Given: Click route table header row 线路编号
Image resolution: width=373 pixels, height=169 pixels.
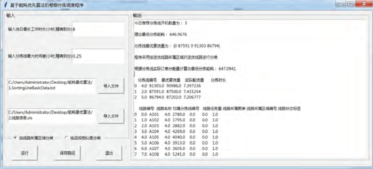Looking at the screenshot, I should pyautogui.click(x=220, y=109).
